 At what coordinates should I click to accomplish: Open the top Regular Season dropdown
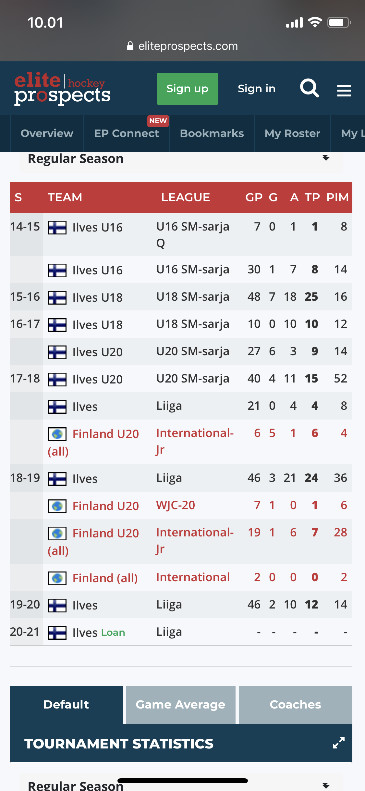tap(326, 158)
